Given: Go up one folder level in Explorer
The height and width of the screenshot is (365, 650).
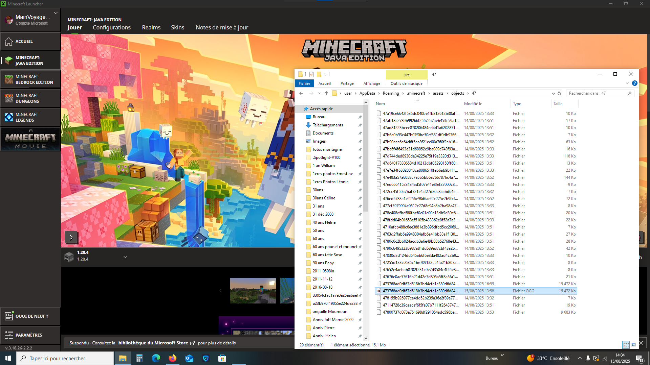Looking at the screenshot, I should coord(326,93).
